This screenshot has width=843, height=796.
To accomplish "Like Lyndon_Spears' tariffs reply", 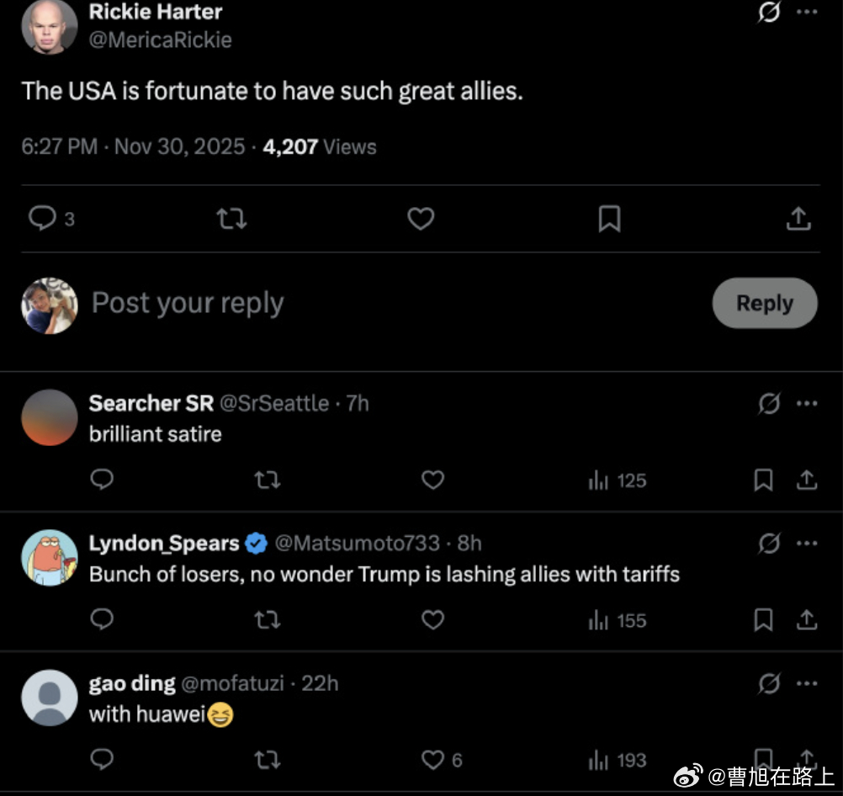I will click(x=432, y=620).
